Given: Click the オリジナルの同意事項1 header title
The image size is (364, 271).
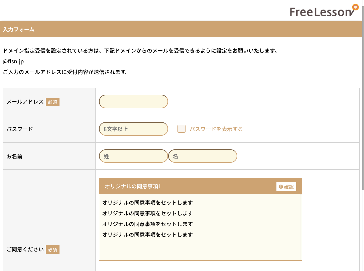Looking at the screenshot, I should click(x=133, y=186).
